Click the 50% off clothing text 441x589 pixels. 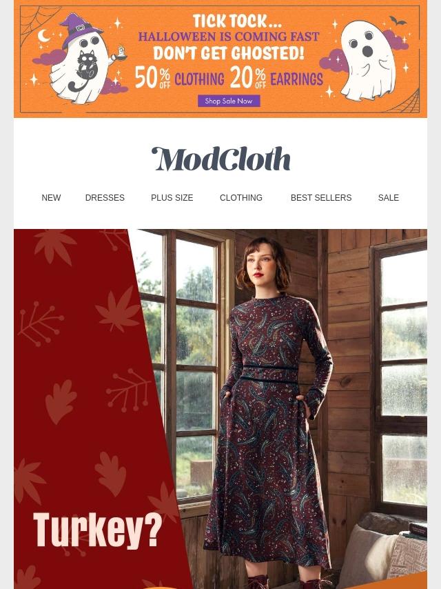point(179,78)
